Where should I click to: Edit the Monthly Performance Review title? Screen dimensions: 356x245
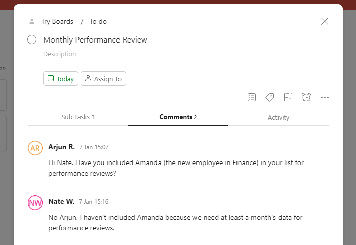(x=95, y=39)
